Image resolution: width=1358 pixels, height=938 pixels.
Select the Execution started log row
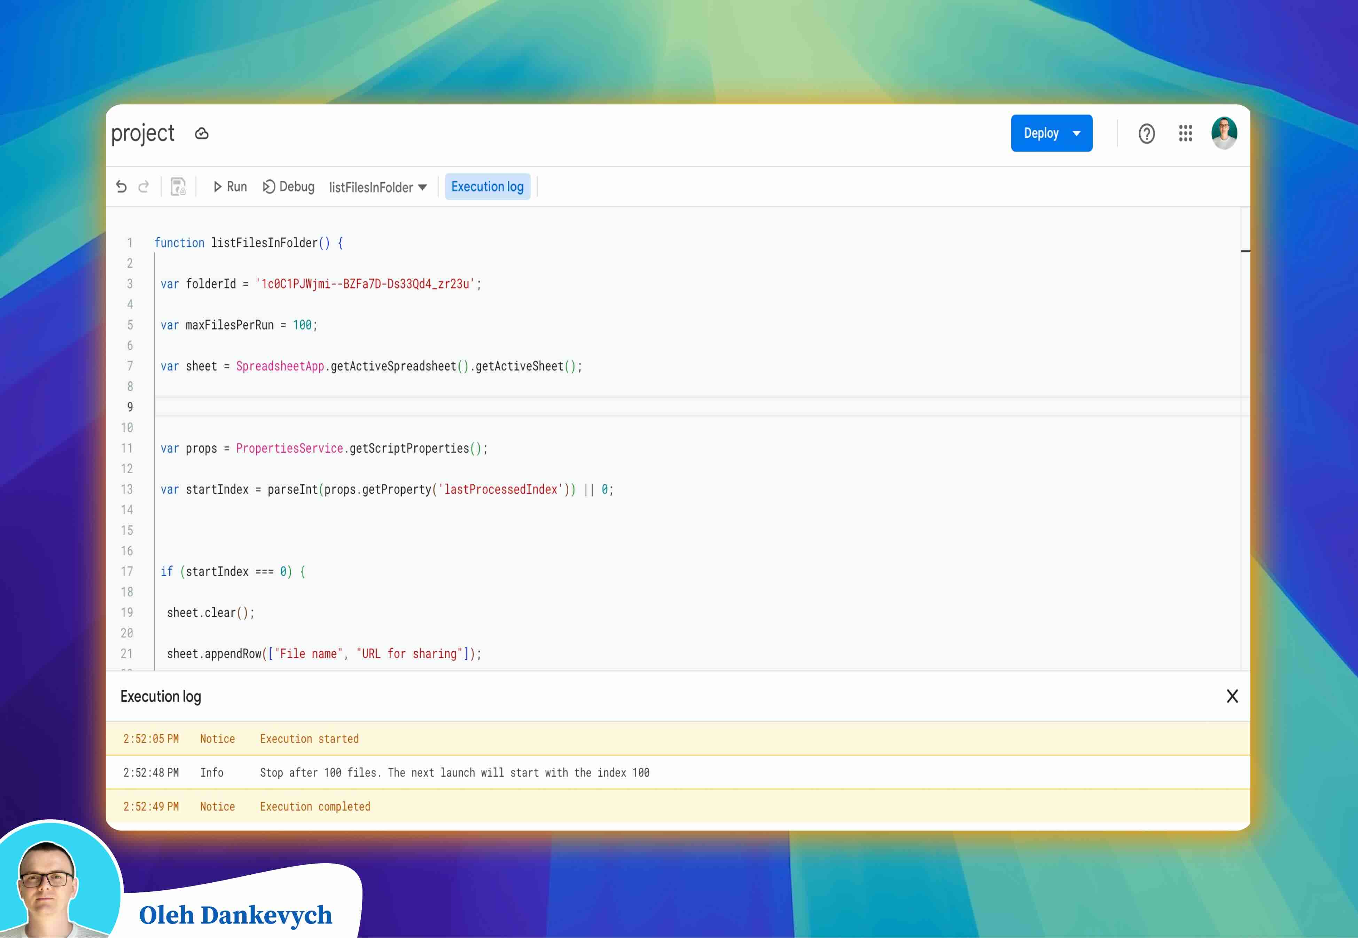[x=678, y=739]
